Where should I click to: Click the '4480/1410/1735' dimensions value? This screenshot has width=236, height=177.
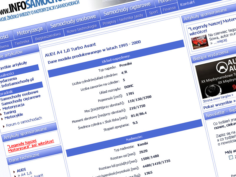(157, 164)
